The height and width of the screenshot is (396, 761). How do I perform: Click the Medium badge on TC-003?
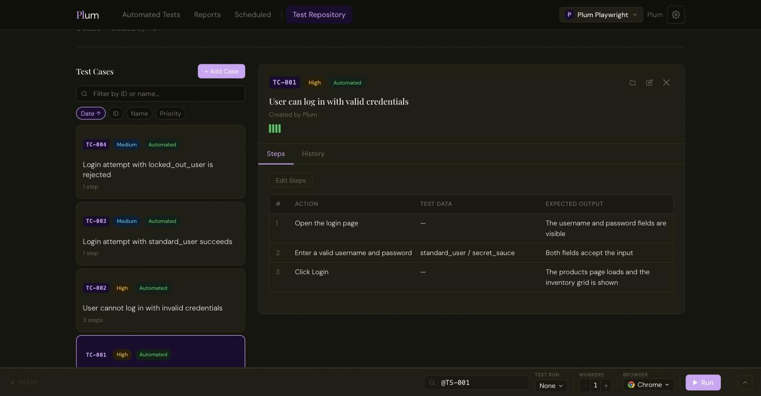coord(127,221)
